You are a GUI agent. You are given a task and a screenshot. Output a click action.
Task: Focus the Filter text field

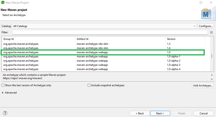click(110, 32)
